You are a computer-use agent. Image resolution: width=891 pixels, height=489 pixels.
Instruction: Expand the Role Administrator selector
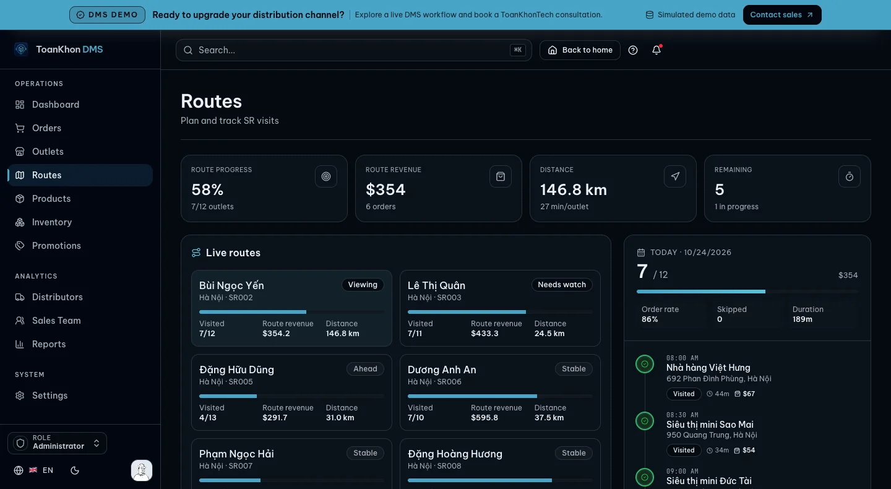coord(57,443)
